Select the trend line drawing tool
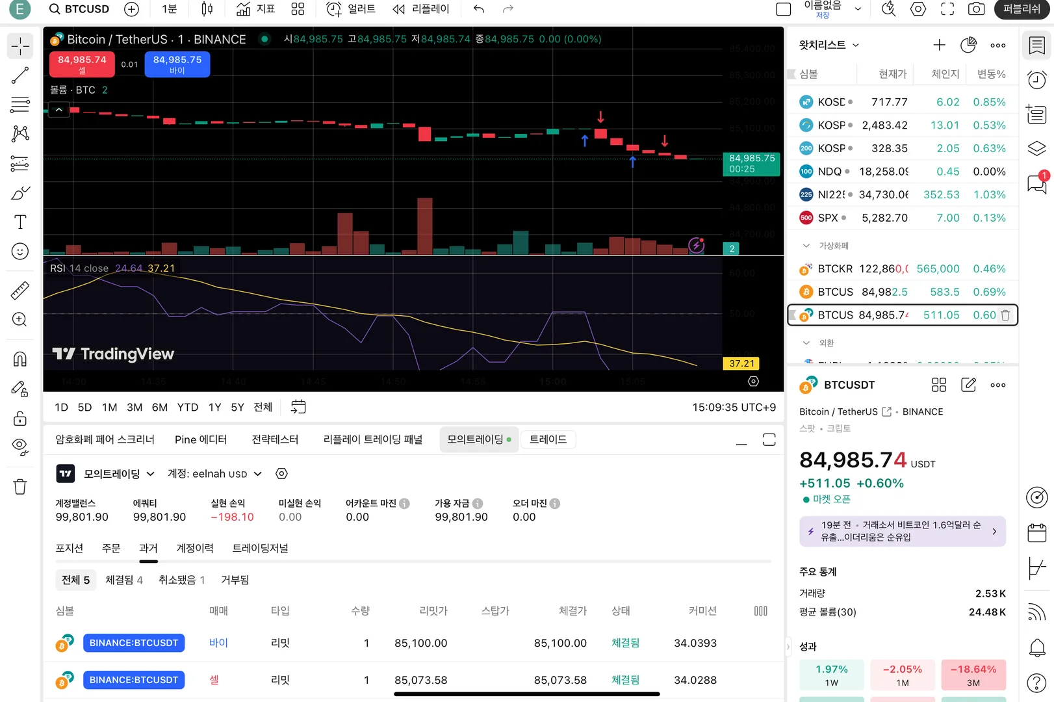Image resolution: width=1054 pixels, height=702 pixels. pos(20,75)
